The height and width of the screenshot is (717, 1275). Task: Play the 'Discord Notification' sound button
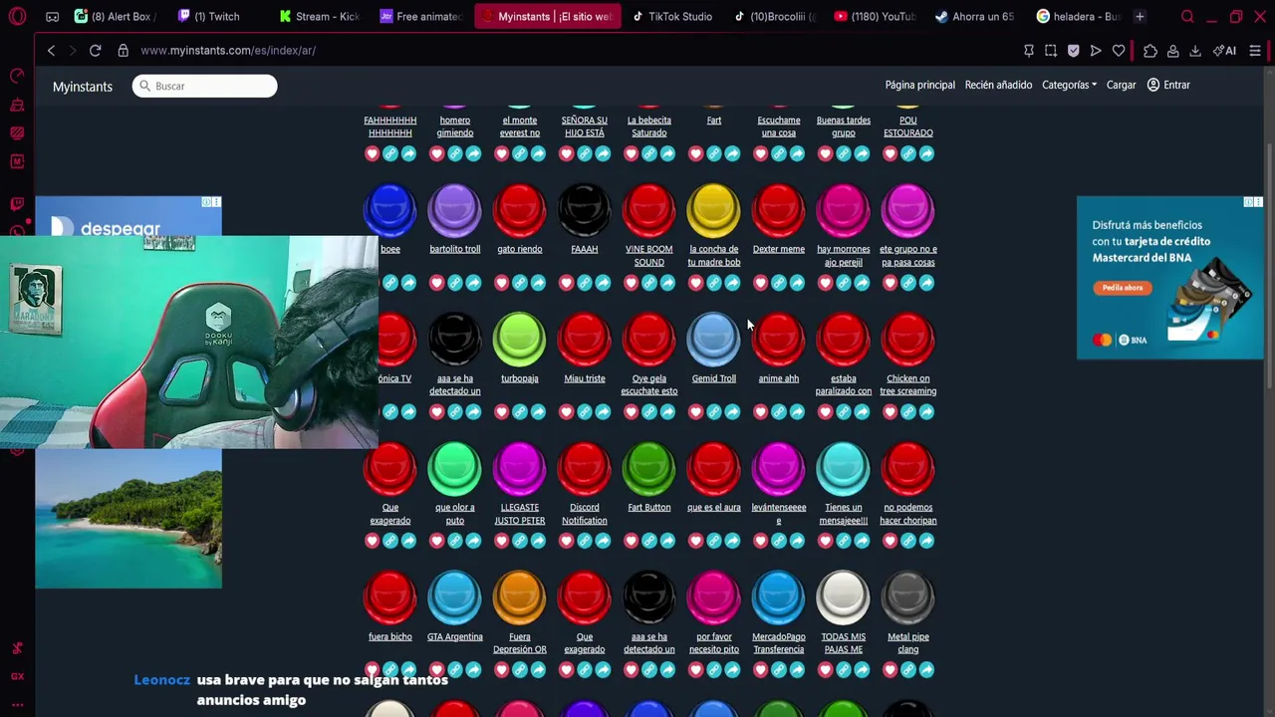point(584,469)
